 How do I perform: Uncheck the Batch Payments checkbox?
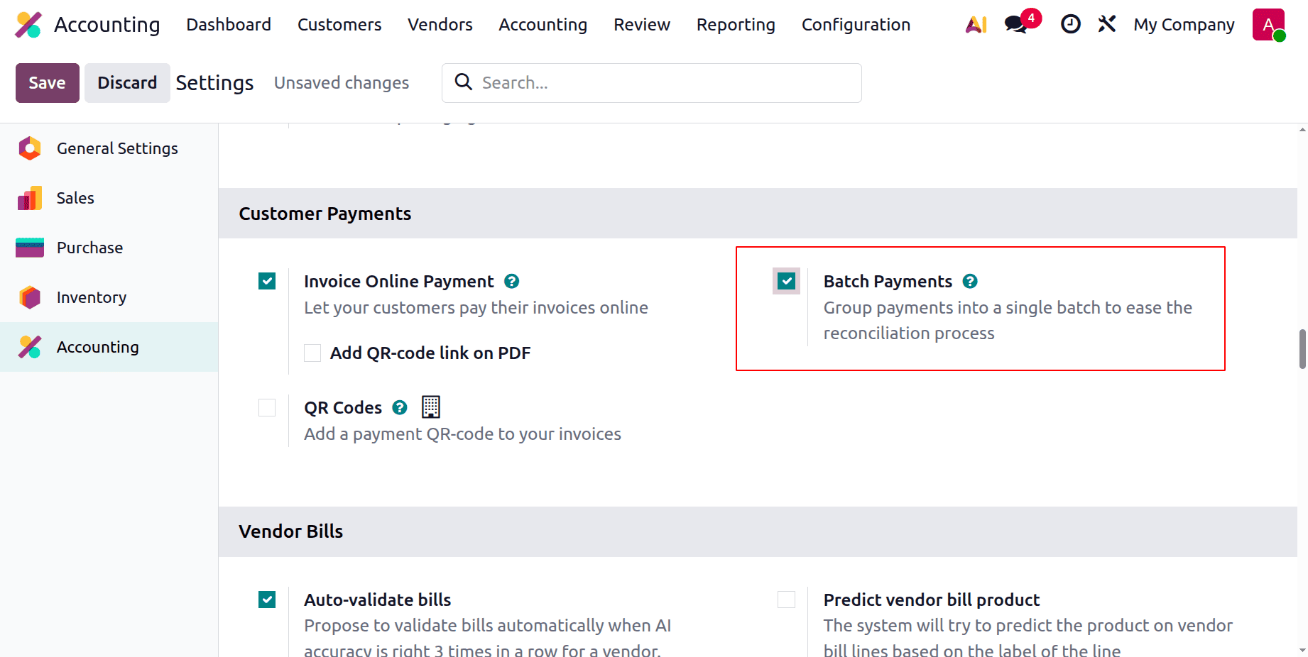pyautogui.click(x=787, y=282)
